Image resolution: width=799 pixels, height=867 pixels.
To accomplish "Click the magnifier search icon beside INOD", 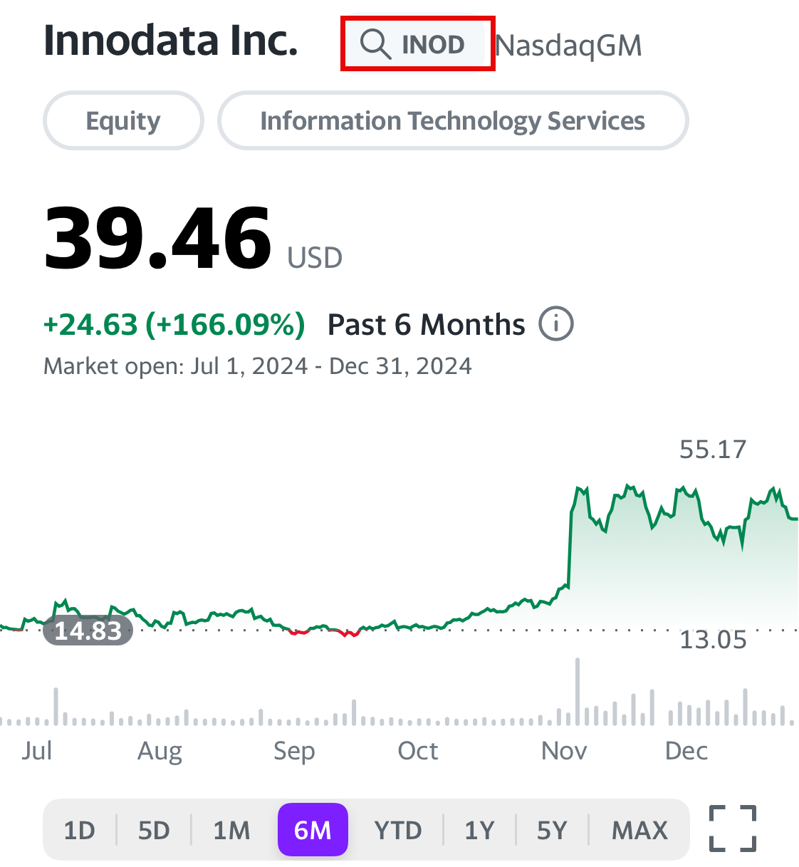I will pos(375,44).
